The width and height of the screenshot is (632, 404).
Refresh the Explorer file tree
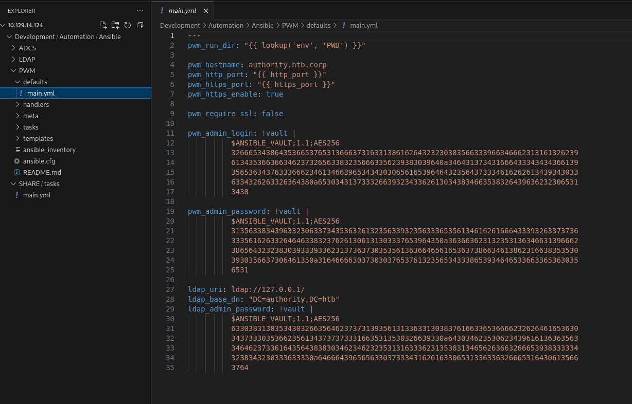coord(128,25)
